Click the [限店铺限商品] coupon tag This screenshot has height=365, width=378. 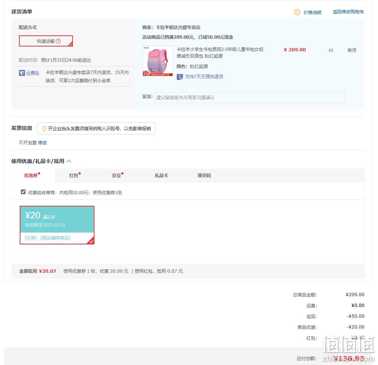coord(55,238)
